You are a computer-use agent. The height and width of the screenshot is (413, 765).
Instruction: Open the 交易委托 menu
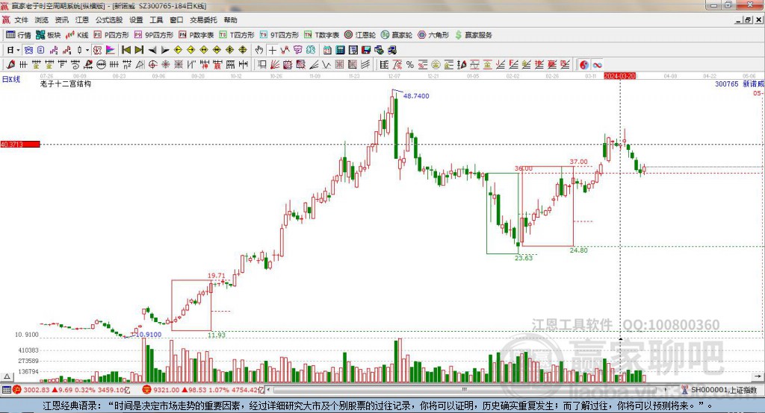click(203, 20)
